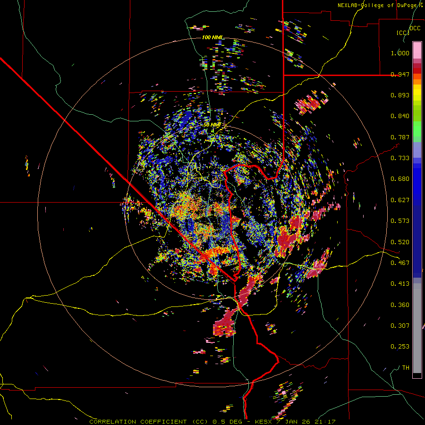425x425 pixels.
Task: Select the 0.893 legend value
Action: (x=400, y=95)
